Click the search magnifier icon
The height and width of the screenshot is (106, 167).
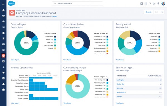55,4
